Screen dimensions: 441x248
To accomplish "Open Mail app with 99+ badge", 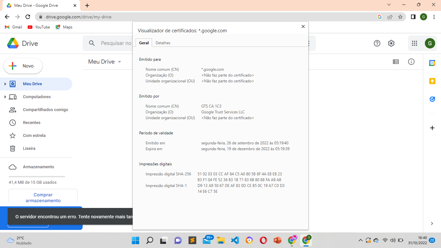I will coord(208,240).
